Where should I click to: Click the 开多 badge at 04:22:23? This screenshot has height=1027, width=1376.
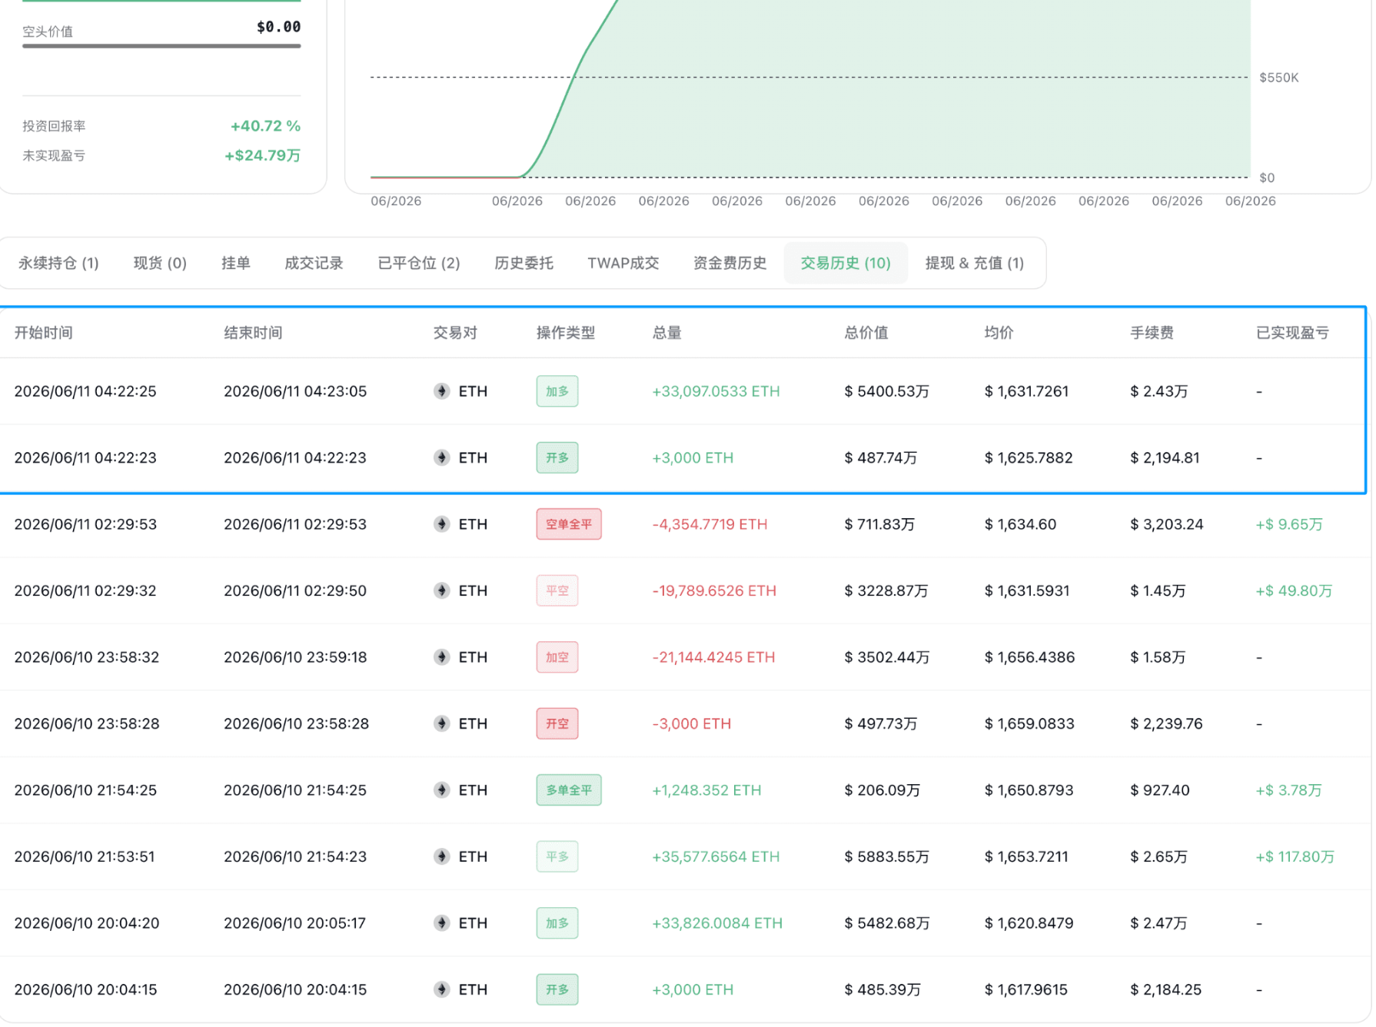[x=557, y=457]
